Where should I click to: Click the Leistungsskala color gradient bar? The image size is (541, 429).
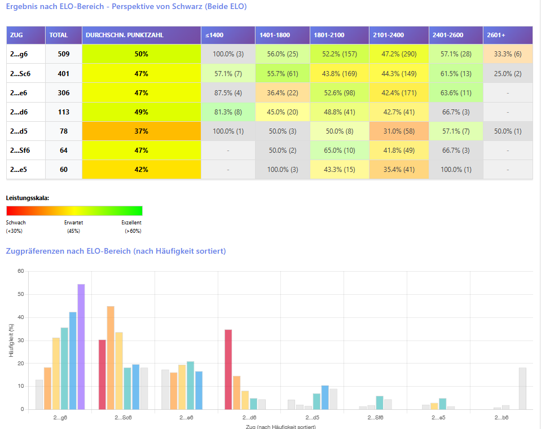pyautogui.click(x=74, y=211)
